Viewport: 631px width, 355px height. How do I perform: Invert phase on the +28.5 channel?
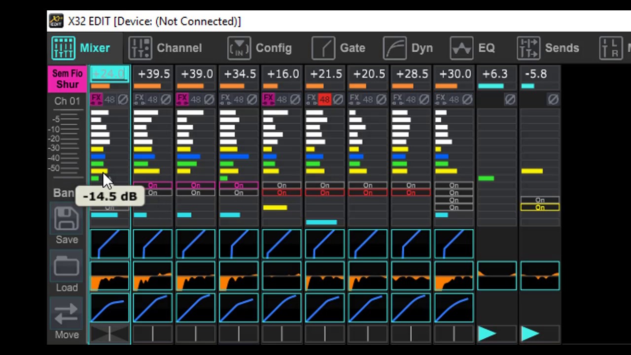click(x=424, y=100)
